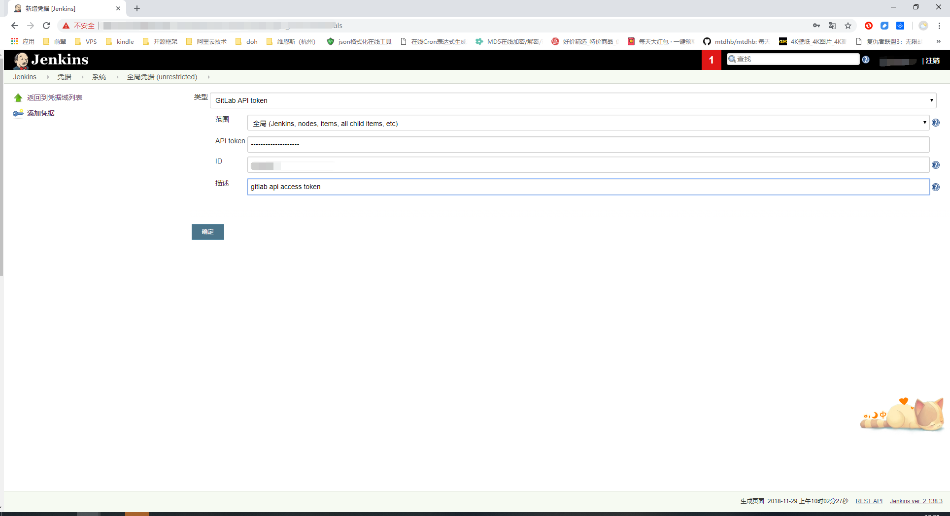Open help for the 描述 field
This screenshot has width=950, height=516.
[936, 187]
